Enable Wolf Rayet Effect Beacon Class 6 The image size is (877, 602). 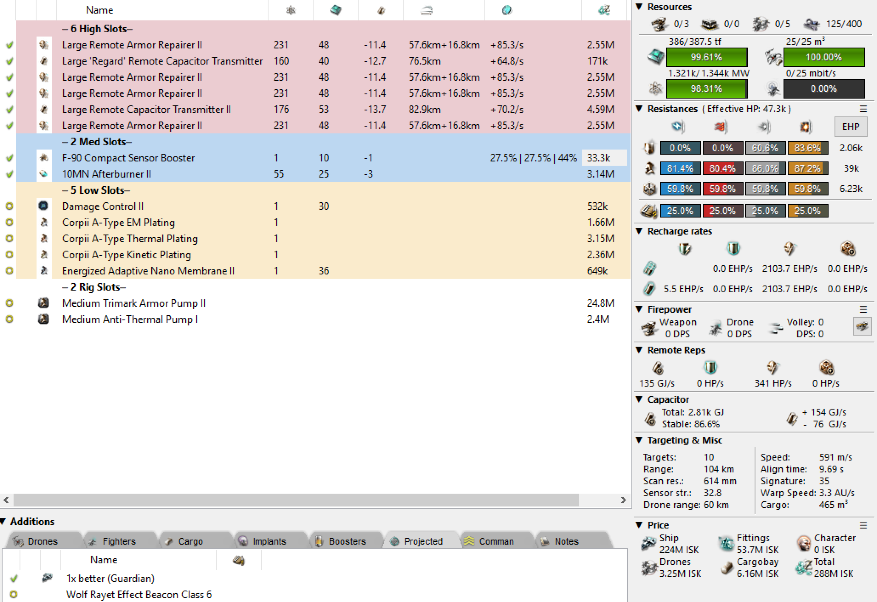tap(14, 594)
